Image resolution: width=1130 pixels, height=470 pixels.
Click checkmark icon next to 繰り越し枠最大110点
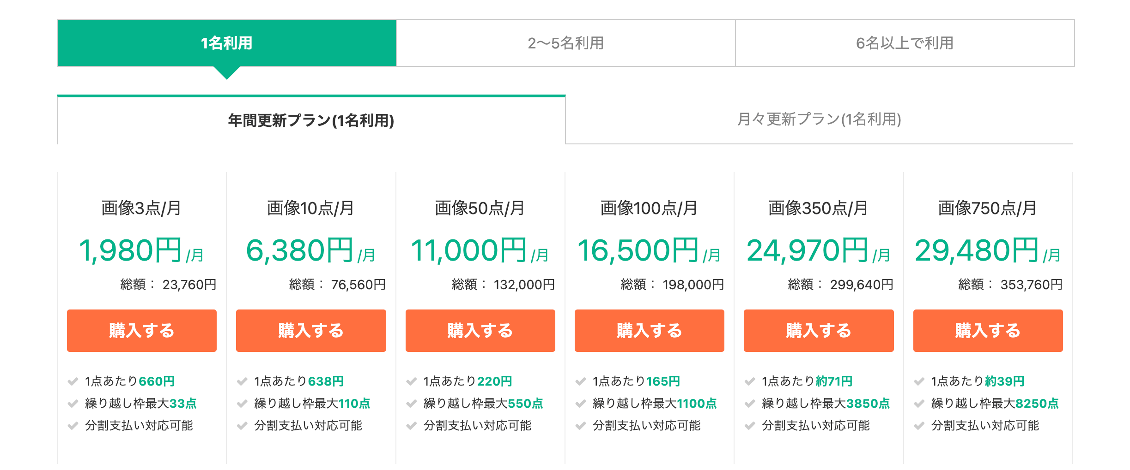coord(242,404)
